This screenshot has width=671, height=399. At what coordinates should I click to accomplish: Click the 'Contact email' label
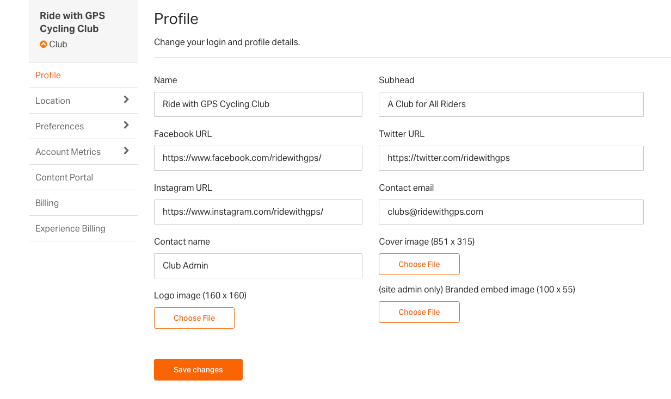407,188
